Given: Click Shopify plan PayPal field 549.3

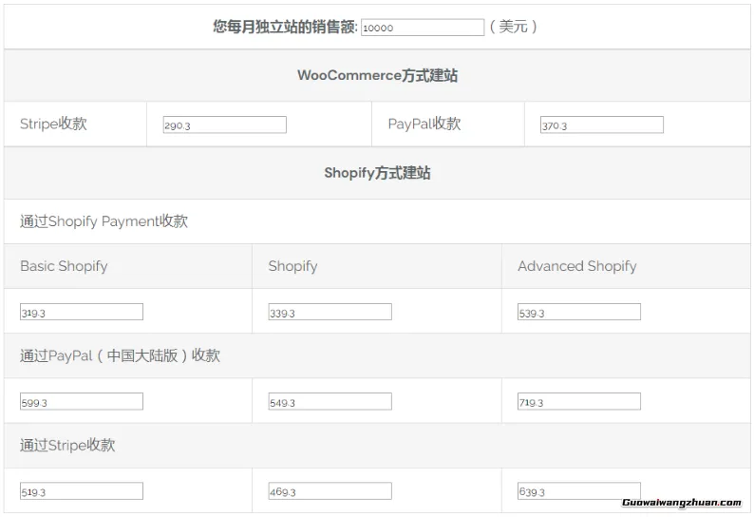Looking at the screenshot, I should pos(330,401).
